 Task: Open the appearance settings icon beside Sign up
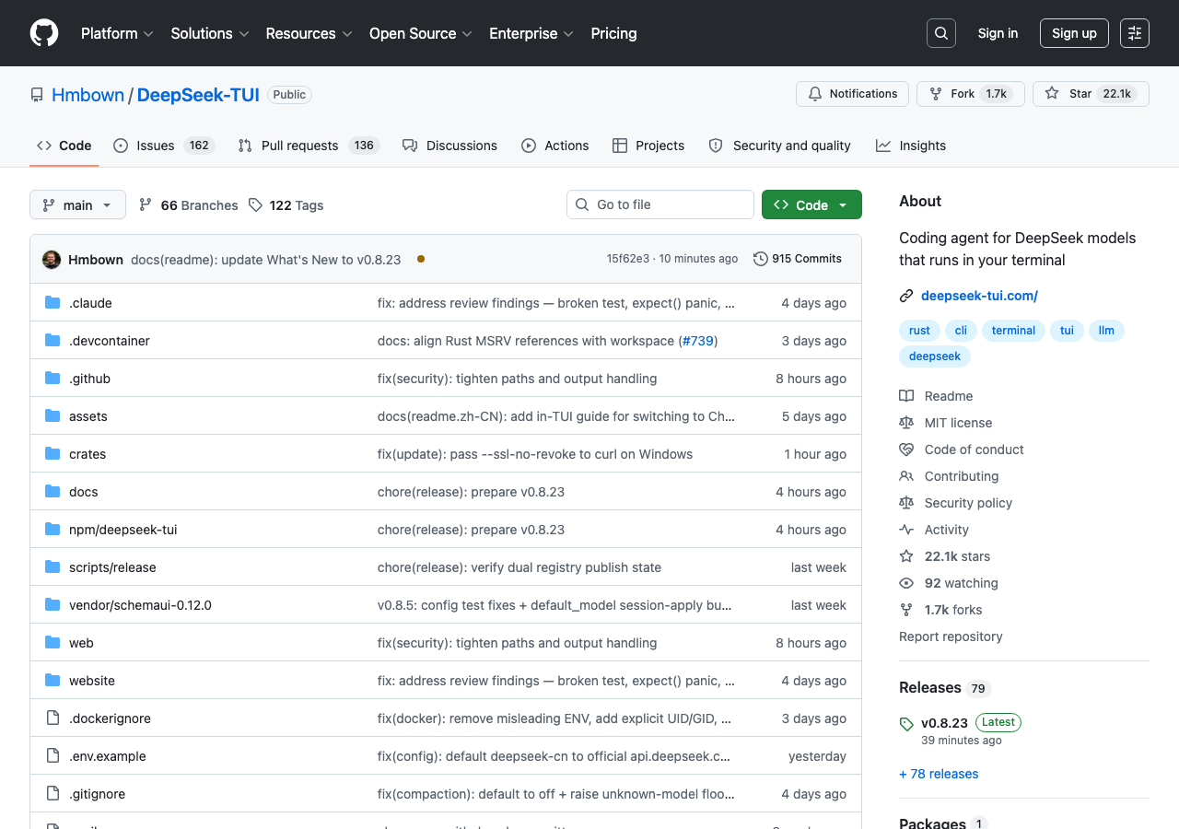[1135, 33]
